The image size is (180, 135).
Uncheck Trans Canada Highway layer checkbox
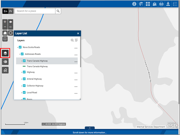pyautogui.click(x=24, y=61)
